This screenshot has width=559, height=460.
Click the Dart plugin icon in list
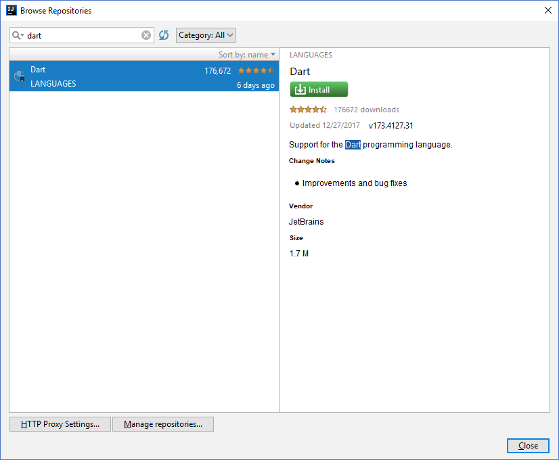pos(19,76)
